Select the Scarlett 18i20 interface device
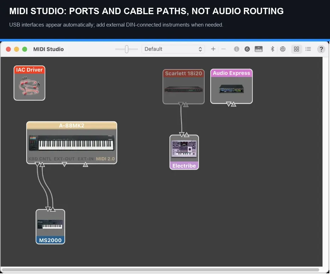The image size is (330, 274). tap(183, 86)
